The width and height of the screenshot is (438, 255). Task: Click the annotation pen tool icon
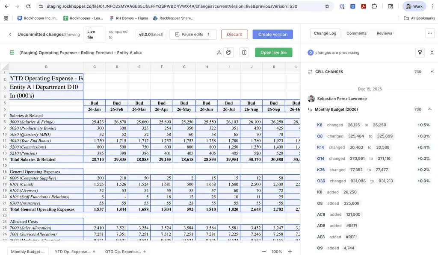pos(219,52)
